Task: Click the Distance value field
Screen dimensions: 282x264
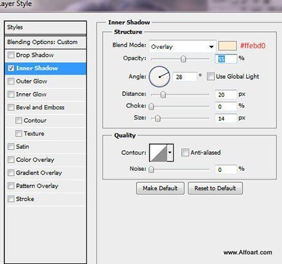Action: pos(226,94)
